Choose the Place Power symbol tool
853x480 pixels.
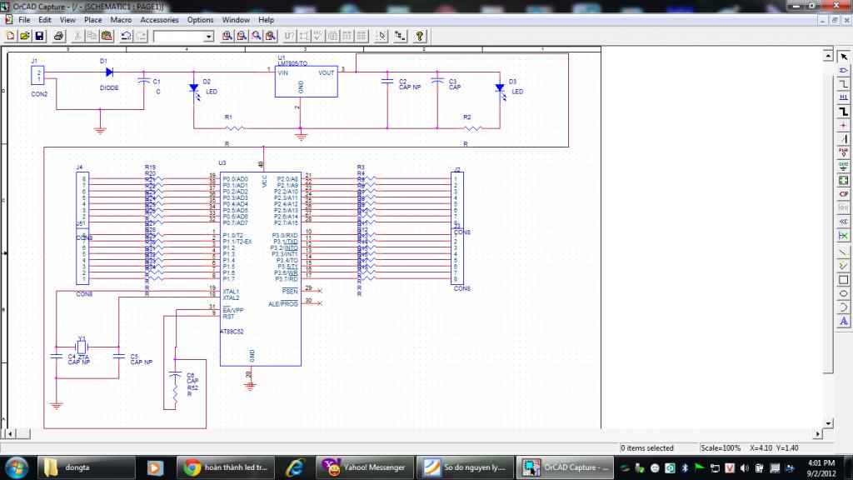point(843,152)
